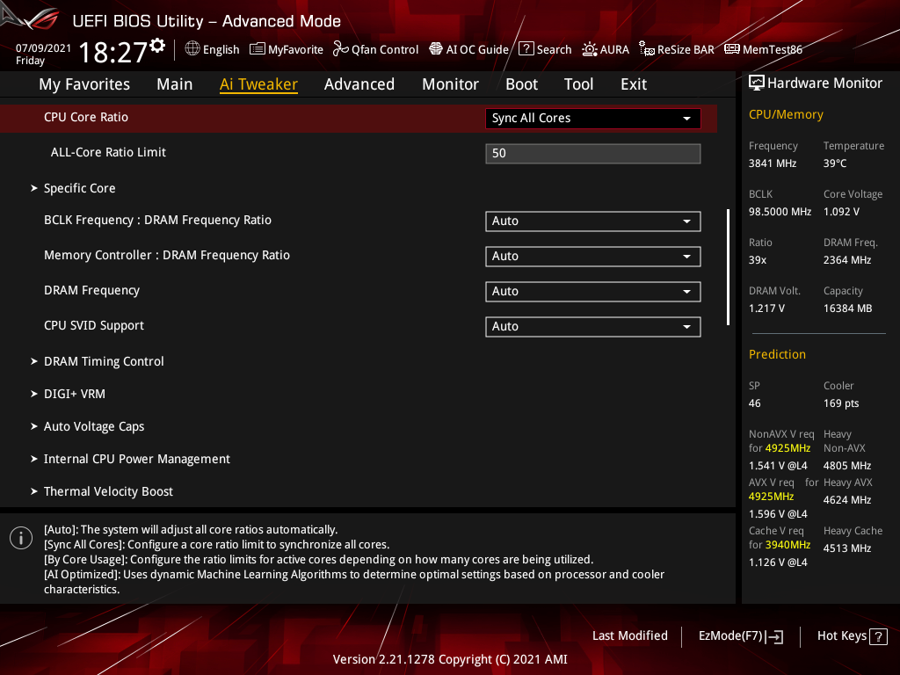Viewport: 900px width, 675px height.
Task: Switch to the My Favorites tab
Action: point(84,84)
